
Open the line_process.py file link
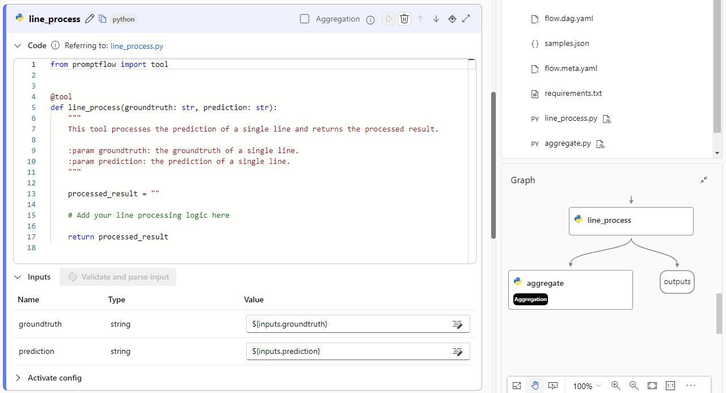[137, 46]
